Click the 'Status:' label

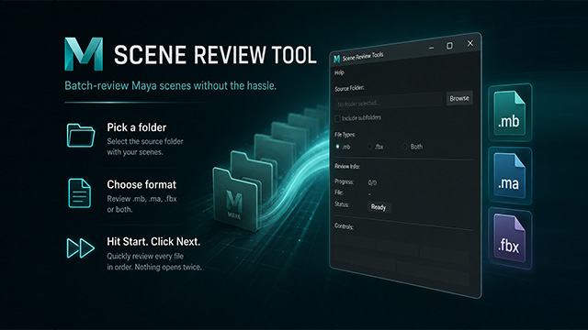342,204
